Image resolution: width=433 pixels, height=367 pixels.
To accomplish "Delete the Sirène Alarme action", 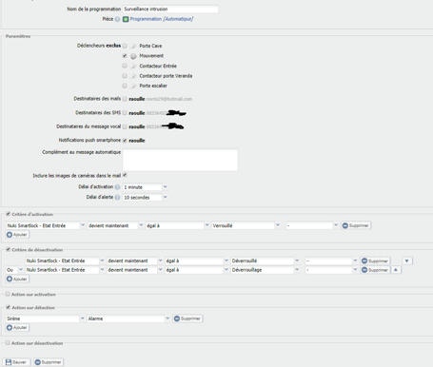I will click(x=187, y=319).
